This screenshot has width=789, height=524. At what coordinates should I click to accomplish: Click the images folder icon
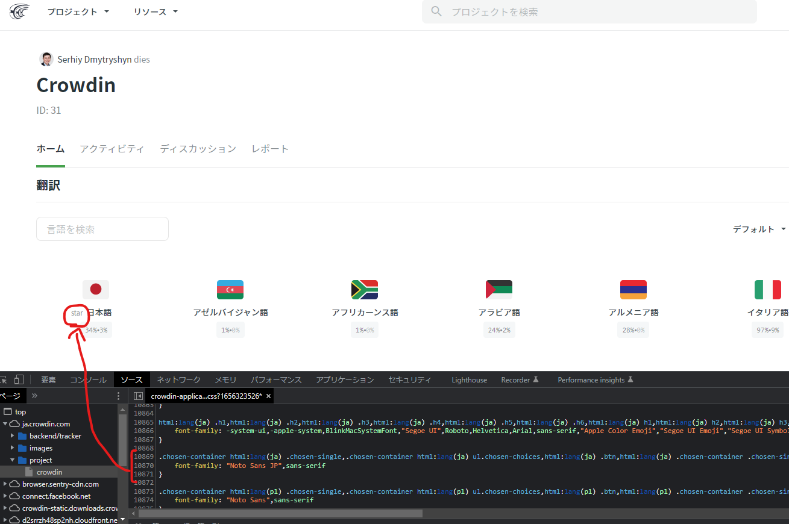22,448
